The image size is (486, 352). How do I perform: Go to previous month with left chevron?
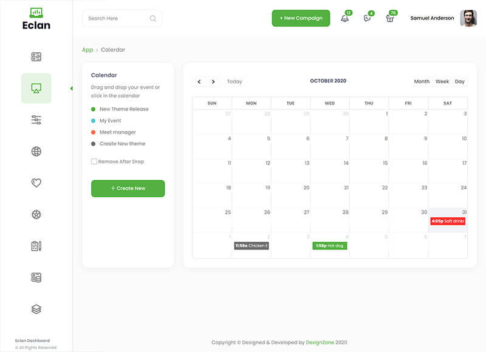tap(199, 81)
